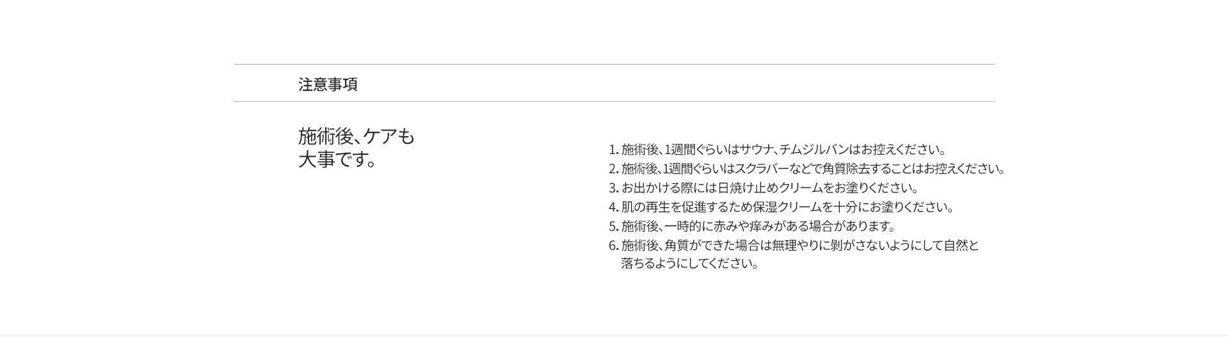
Task: Click the list number "3."
Action: pos(613,188)
